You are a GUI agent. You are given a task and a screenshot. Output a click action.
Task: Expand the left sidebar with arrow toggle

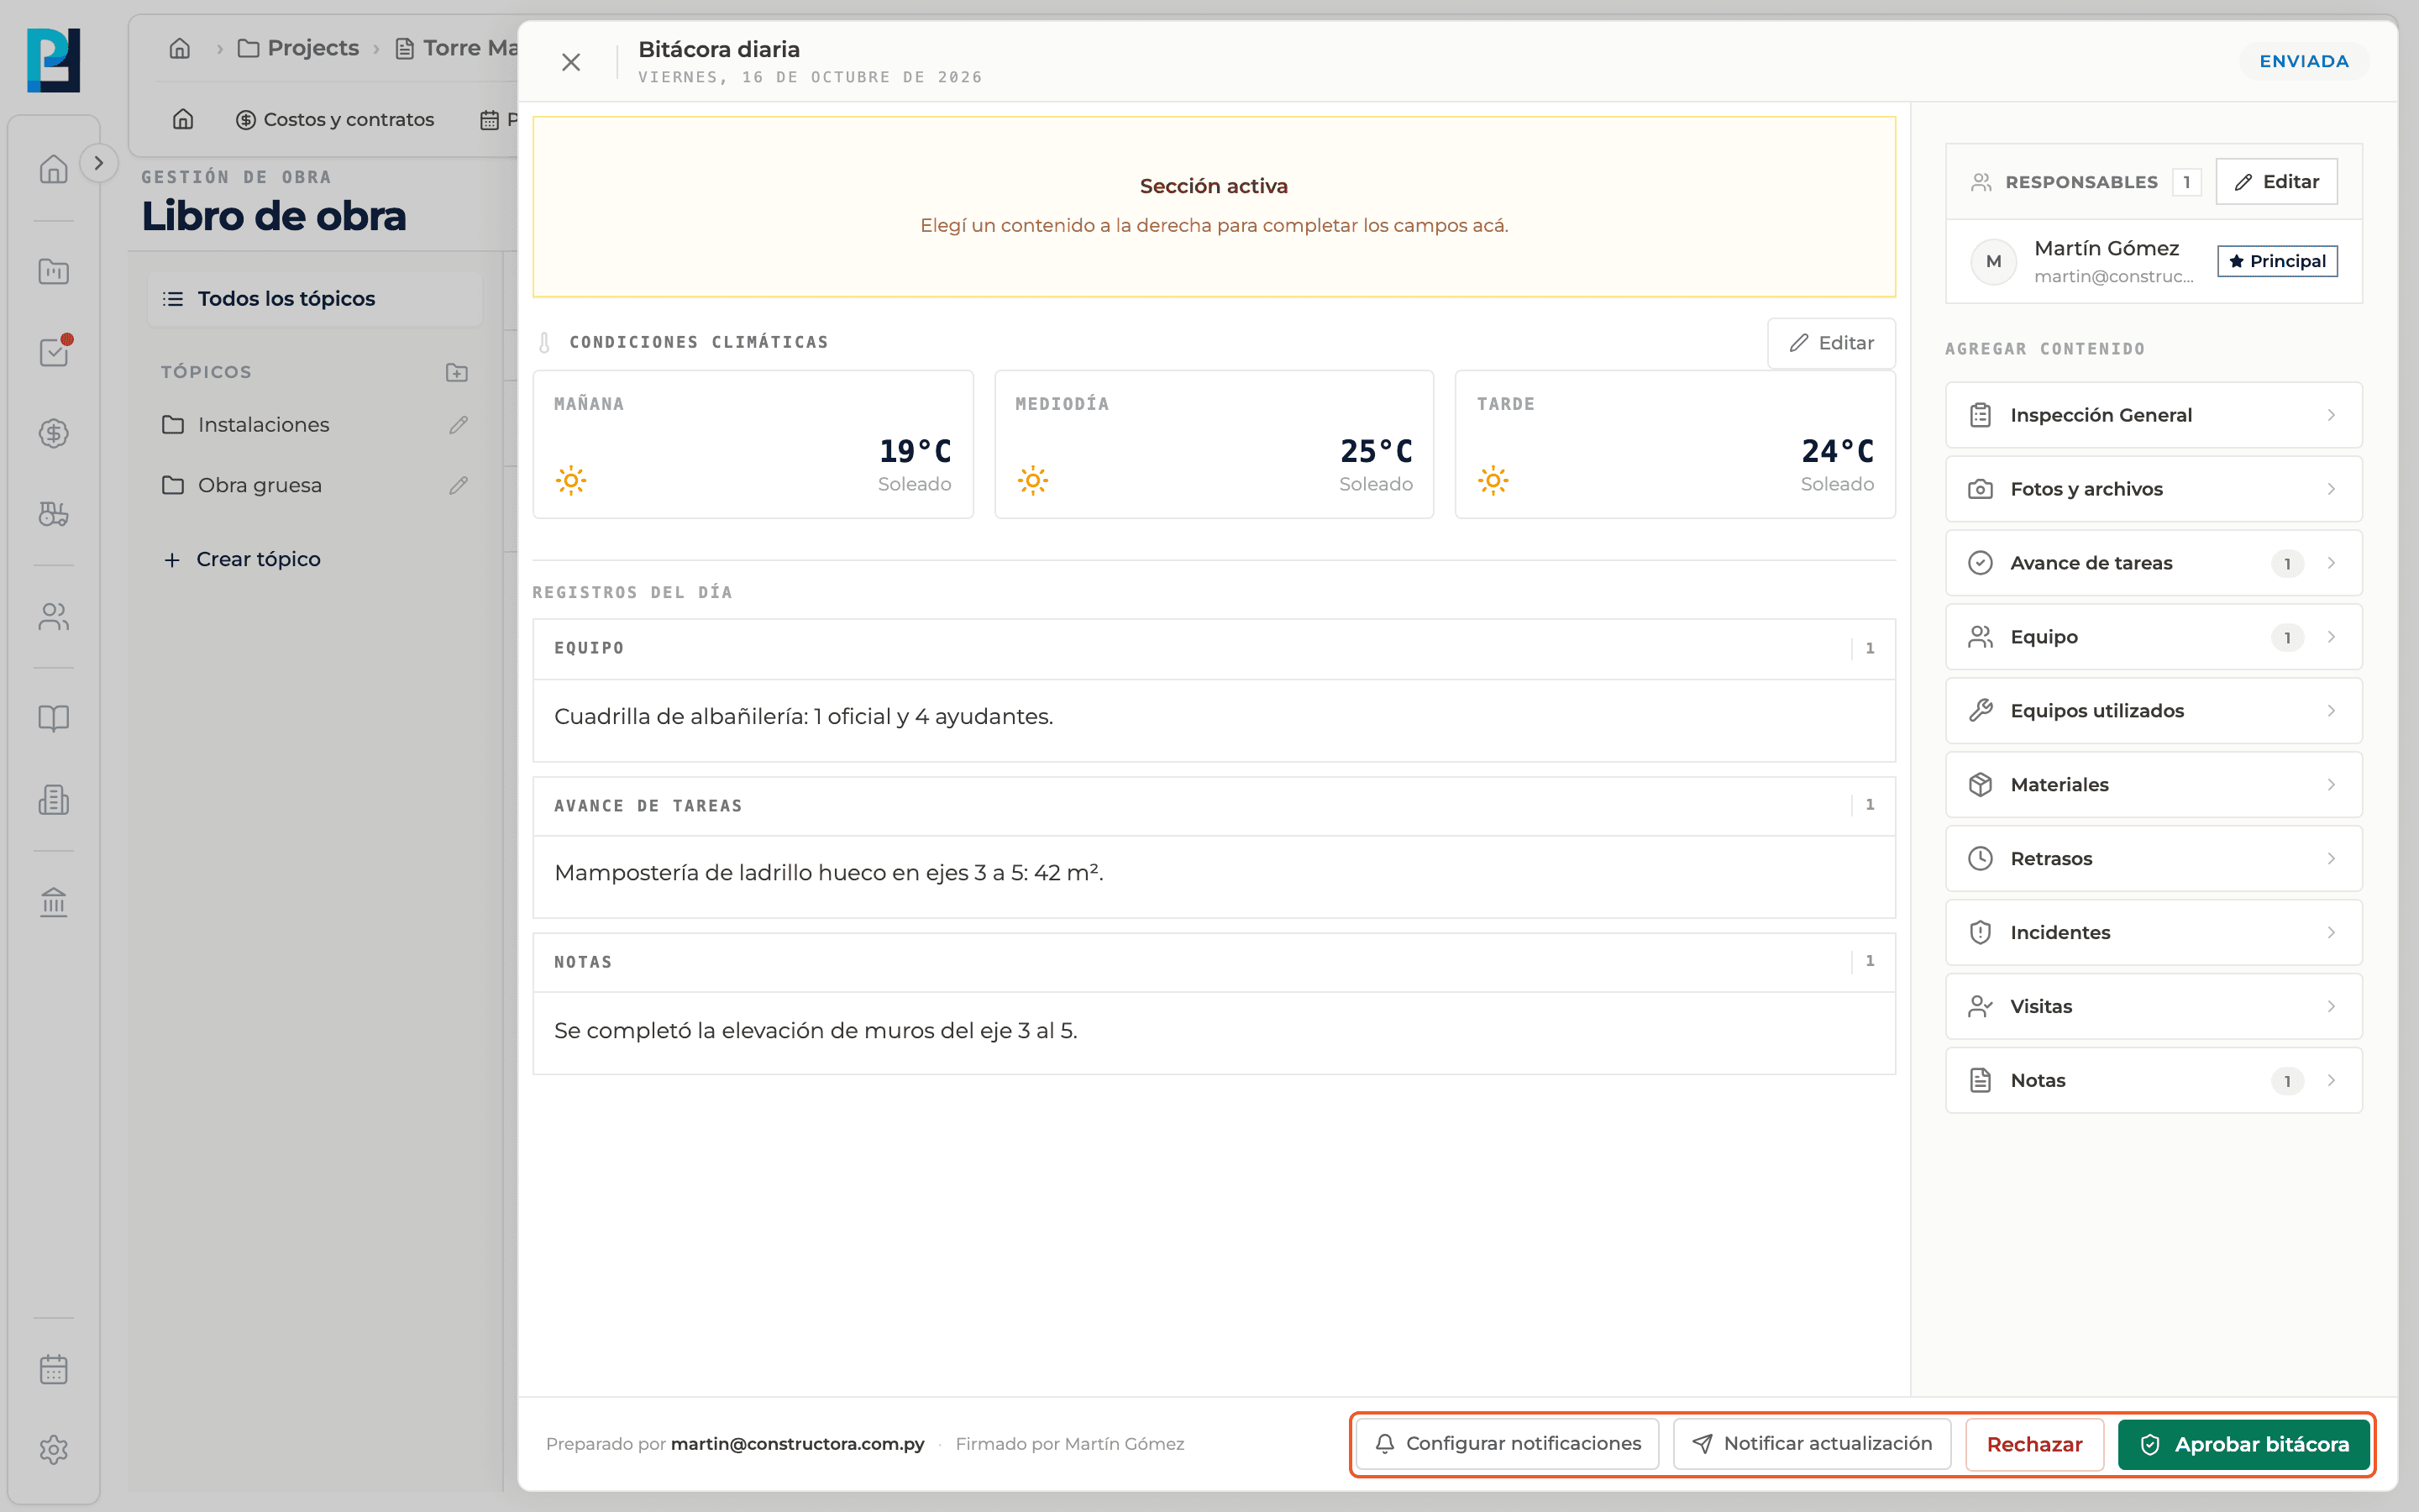[x=98, y=163]
